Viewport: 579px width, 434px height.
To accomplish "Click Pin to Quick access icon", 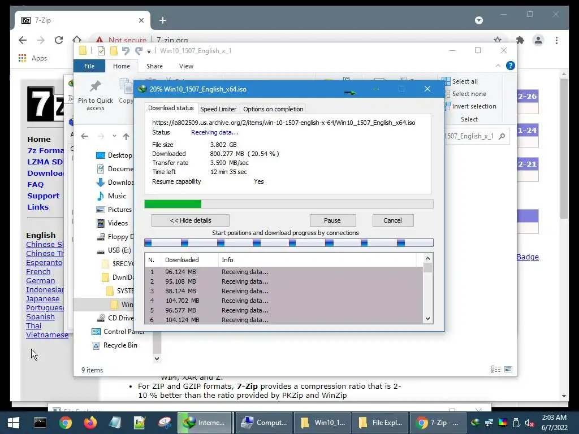I will tap(95, 95).
